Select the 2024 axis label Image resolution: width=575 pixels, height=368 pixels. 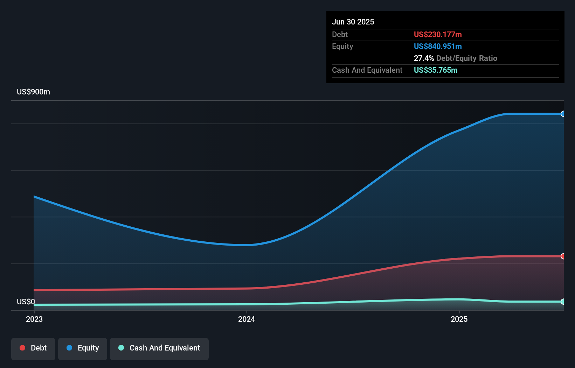point(247,319)
